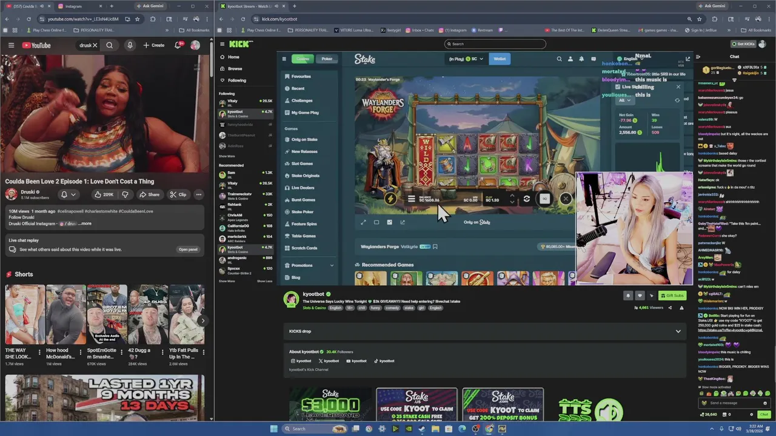Open Stake sidebar menu icon
776x436 pixels.
point(284,59)
